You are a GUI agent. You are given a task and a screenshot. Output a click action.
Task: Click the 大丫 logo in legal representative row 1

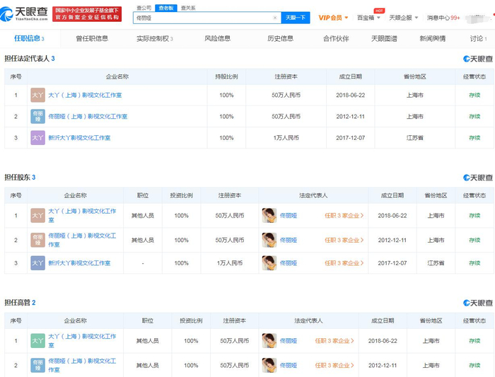(x=37, y=95)
